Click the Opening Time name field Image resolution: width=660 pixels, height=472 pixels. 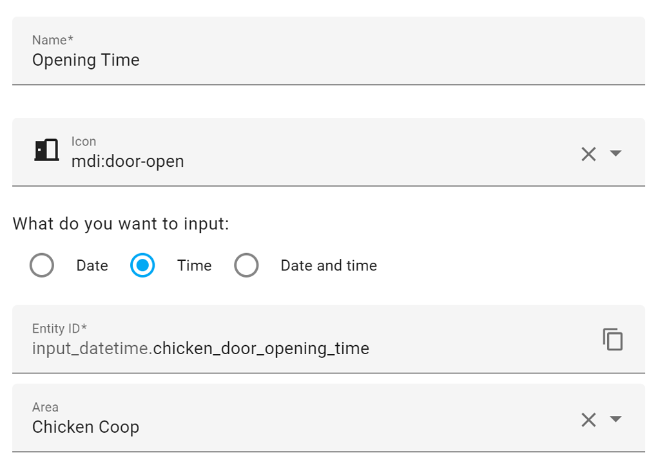tap(86, 60)
